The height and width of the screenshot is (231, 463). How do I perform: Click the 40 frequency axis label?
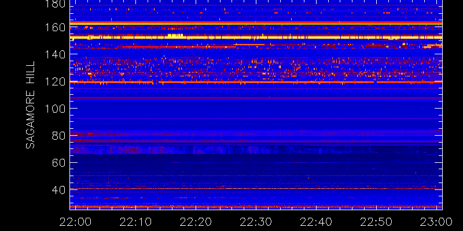click(57, 190)
